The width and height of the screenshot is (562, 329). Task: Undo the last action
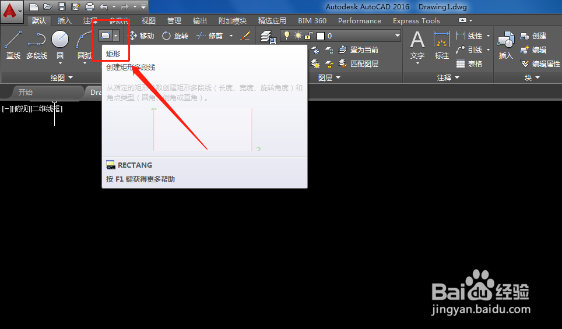[104, 7]
